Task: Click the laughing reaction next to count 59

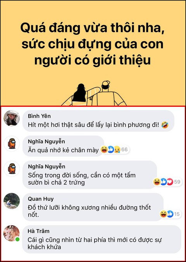Action: click(x=157, y=182)
